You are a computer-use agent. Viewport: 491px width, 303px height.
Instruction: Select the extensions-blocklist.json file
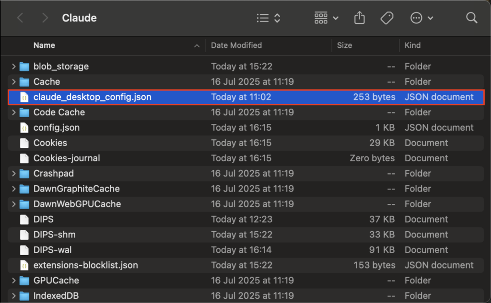coord(85,265)
